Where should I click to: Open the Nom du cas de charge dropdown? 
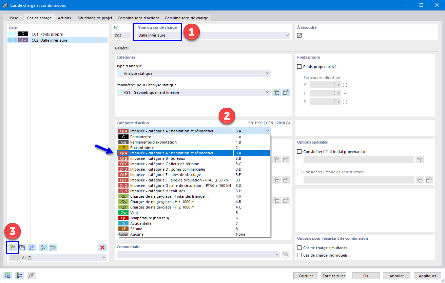(287, 35)
